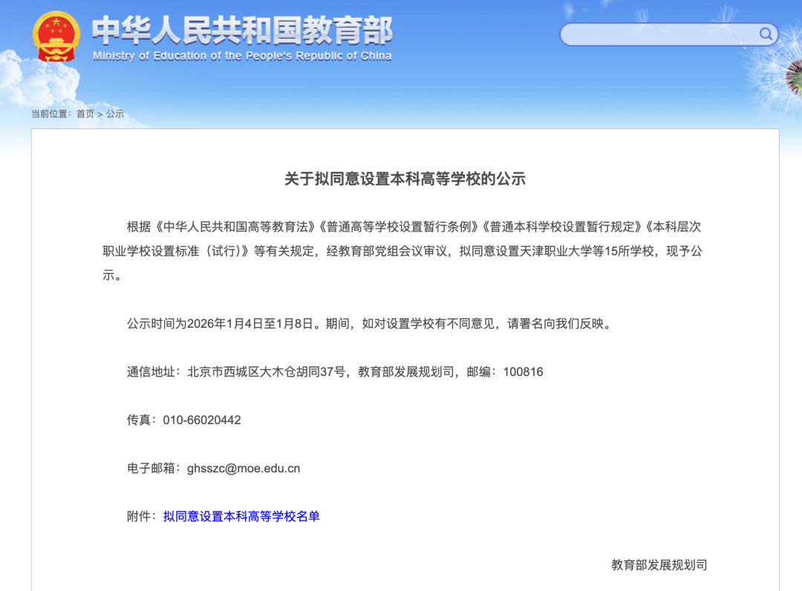Click the magnifier search icon
This screenshot has width=802, height=591.
(766, 34)
